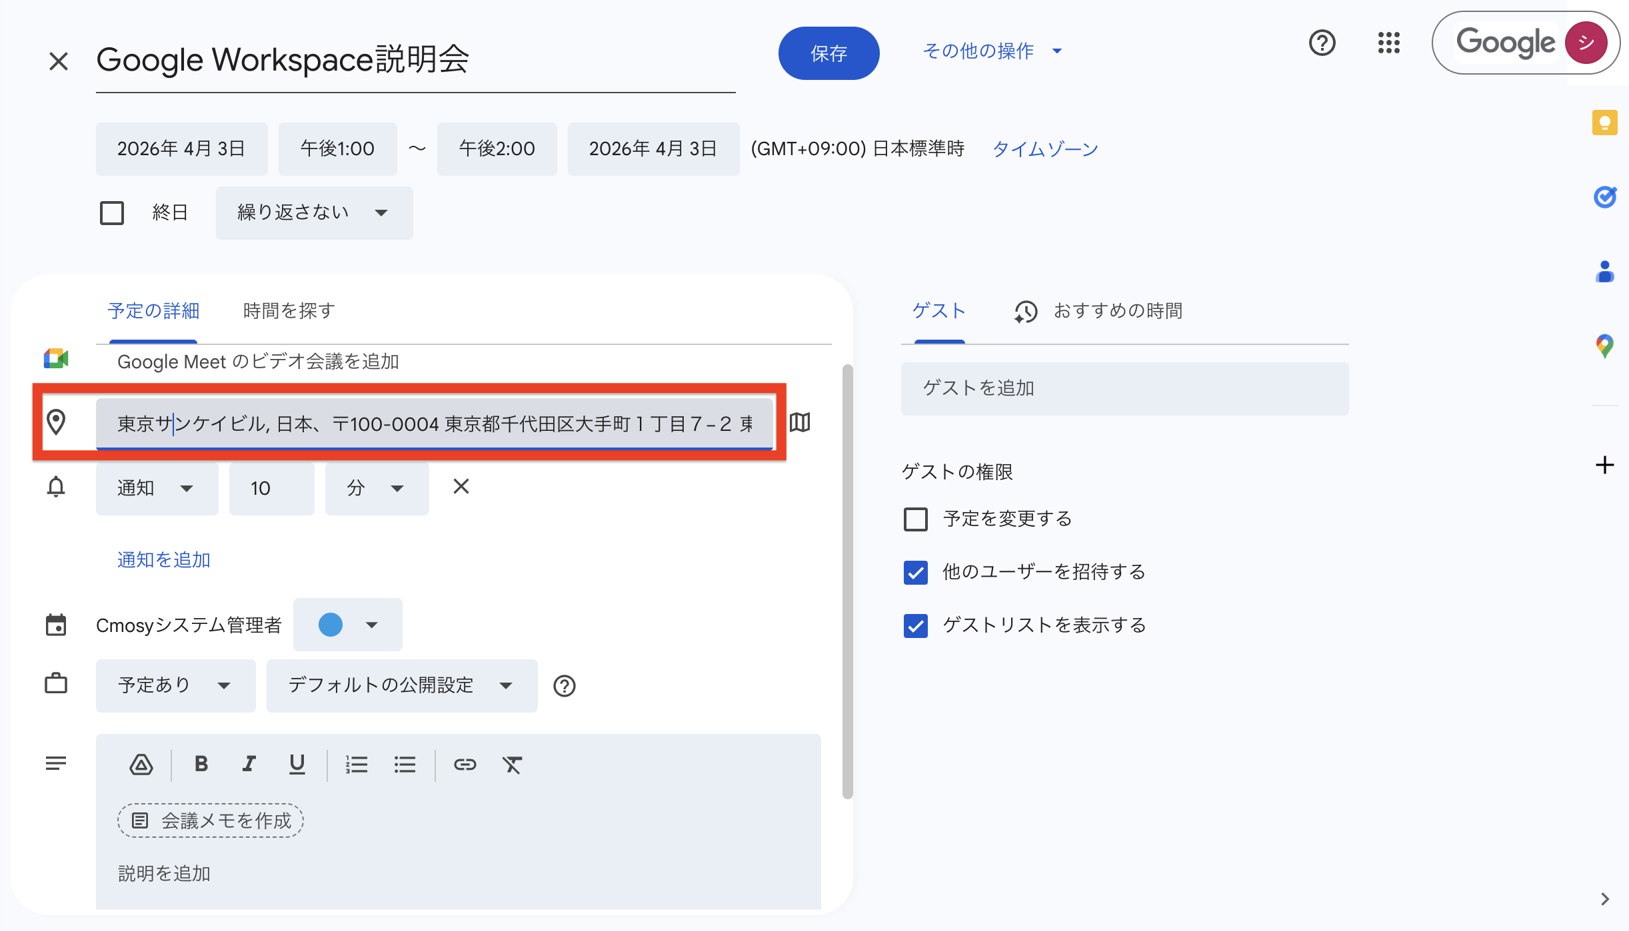Expand the その他の操作 menu
The width and height of the screenshot is (1629, 931).
click(x=991, y=51)
